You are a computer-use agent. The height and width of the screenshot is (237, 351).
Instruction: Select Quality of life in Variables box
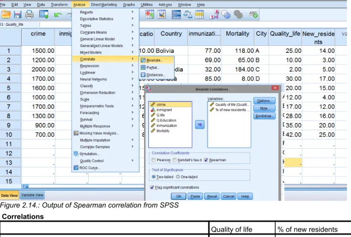(x=229, y=104)
